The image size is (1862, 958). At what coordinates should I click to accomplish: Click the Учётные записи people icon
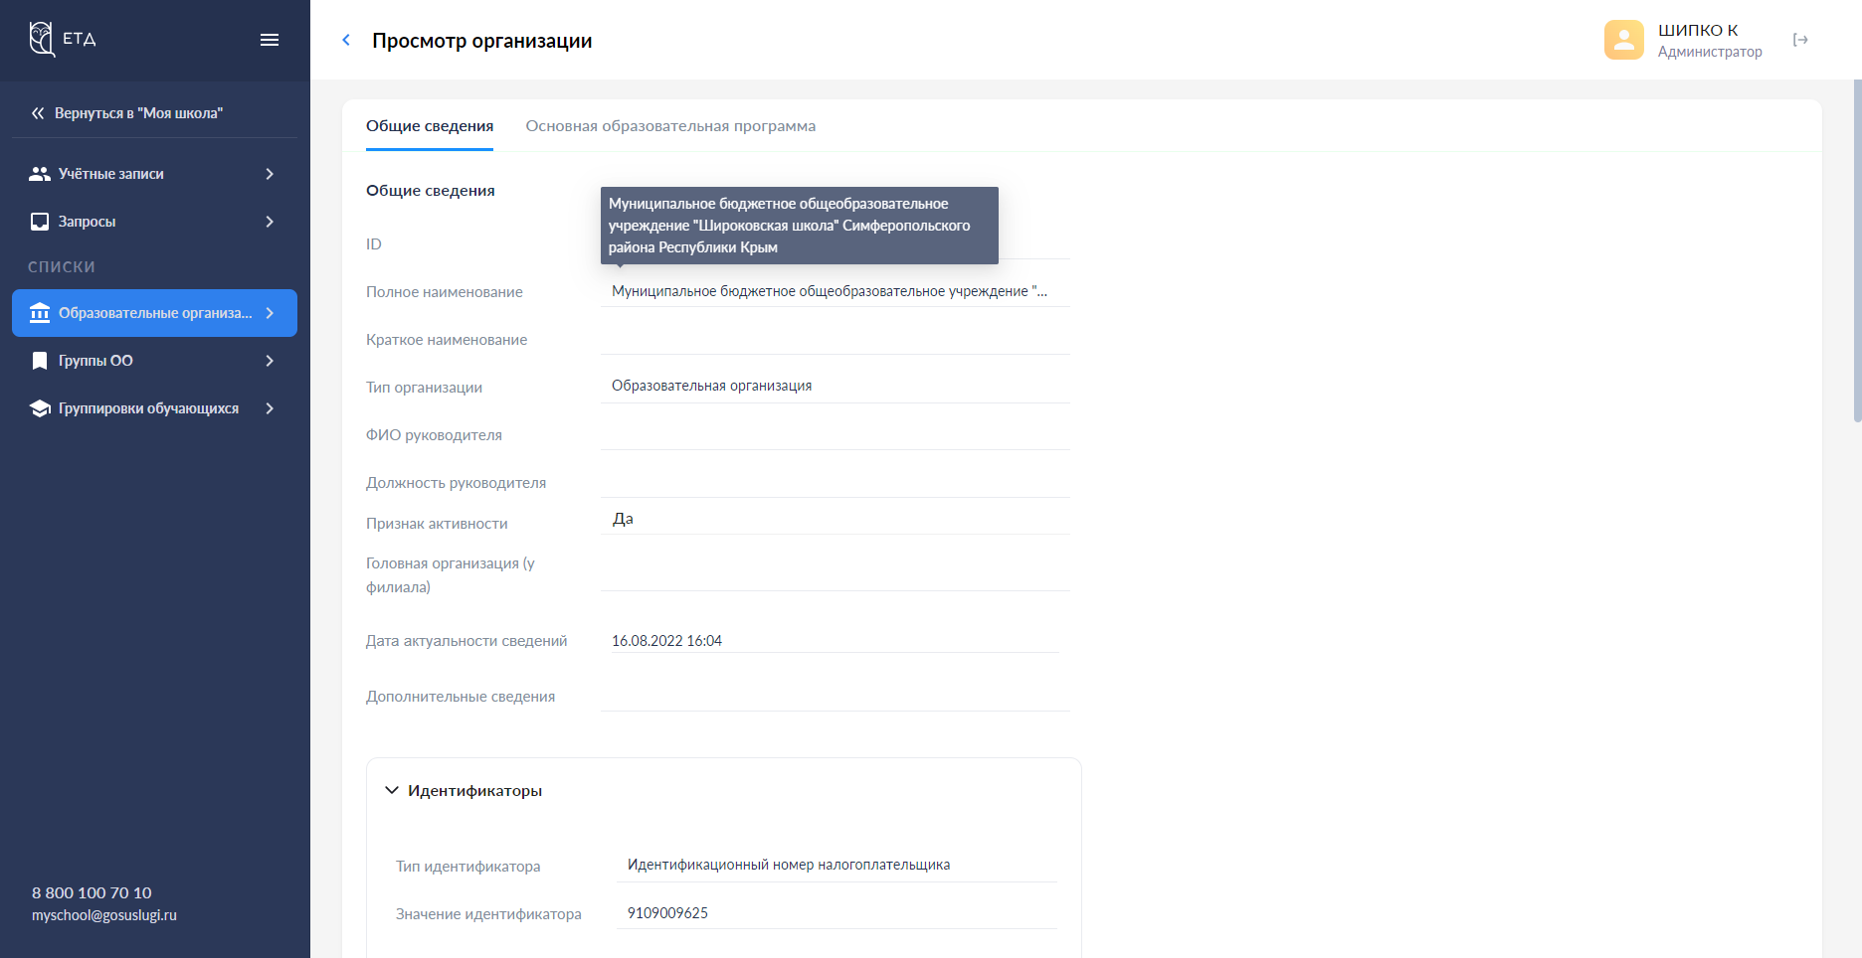[x=40, y=174]
